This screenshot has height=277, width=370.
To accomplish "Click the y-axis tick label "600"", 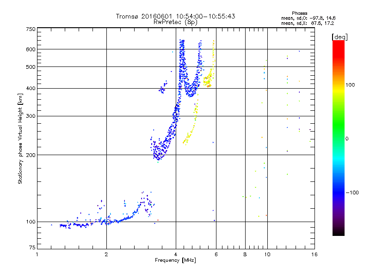I will pyautogui.click(x=31, y=49).
